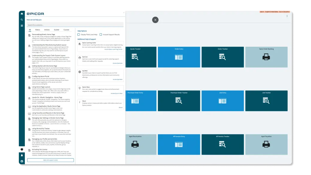Click the Search for a solution field
Image resolution: width=311 pixels, height=175 pixels.
pyautogui.click(x=75, y=25)
